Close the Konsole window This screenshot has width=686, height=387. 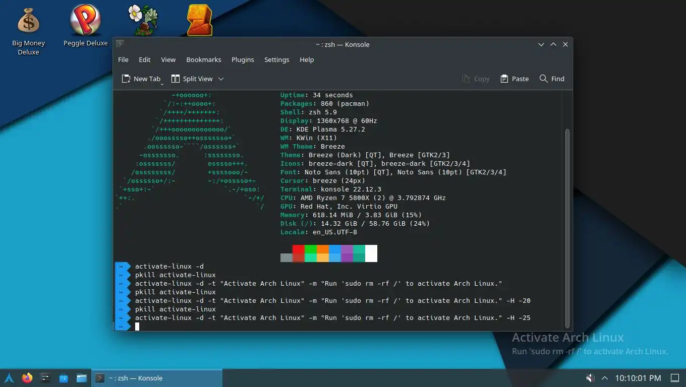[565, 44]
